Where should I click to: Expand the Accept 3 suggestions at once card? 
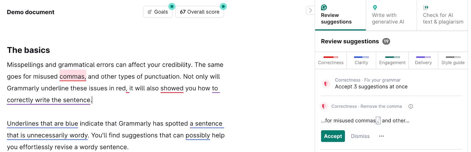pos(371,87)
